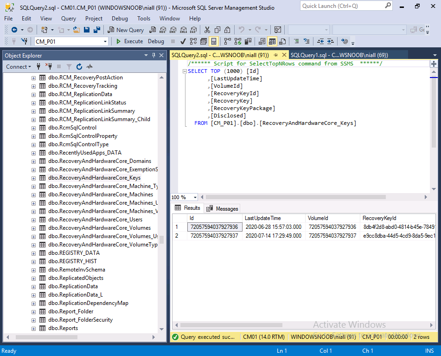Screen dimensions: 441x356
Task: Toggle Include Client Statistics
Action: pos(248,41)
